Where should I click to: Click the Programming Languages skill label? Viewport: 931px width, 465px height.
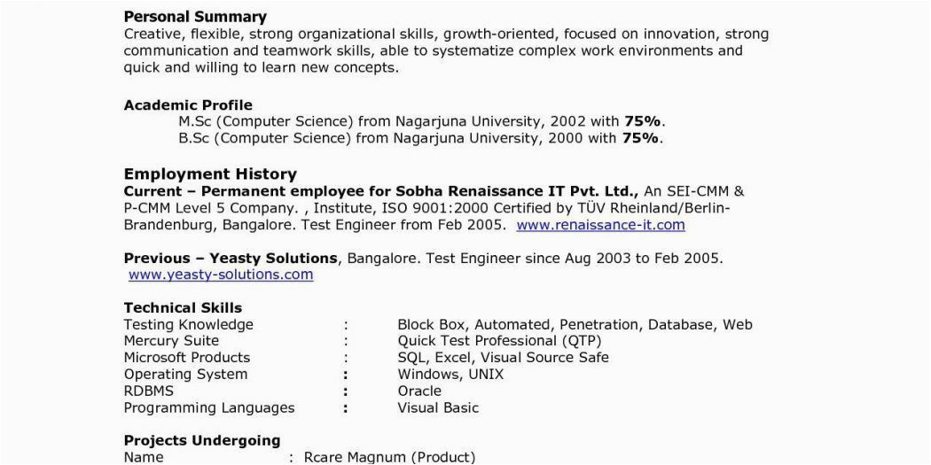click(x=209, y=407)
